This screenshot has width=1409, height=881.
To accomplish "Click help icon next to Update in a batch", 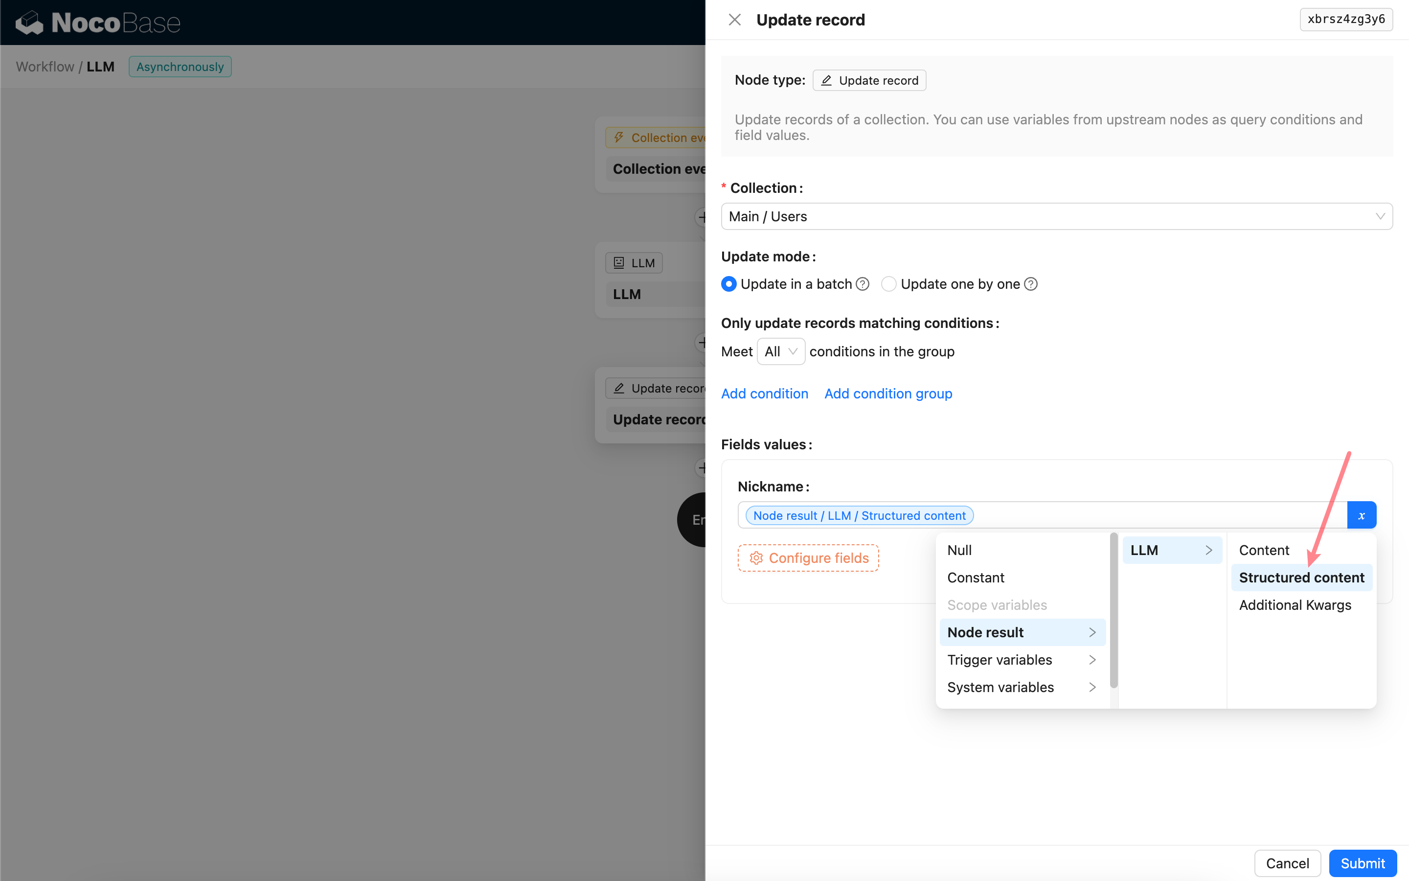I will coord(863,284).
